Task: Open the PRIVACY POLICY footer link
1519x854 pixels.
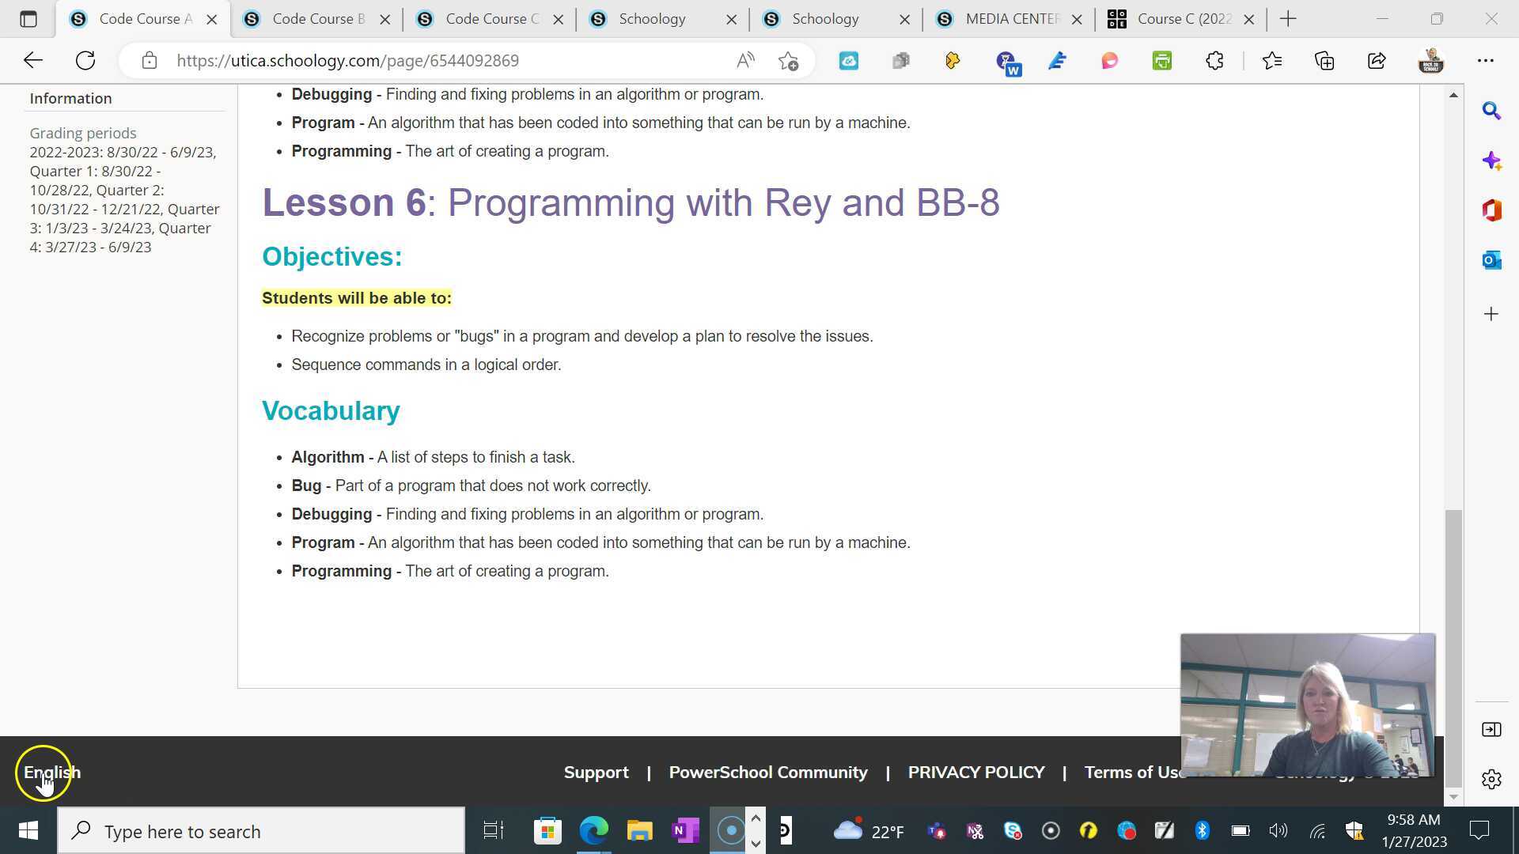Action: 975,773
